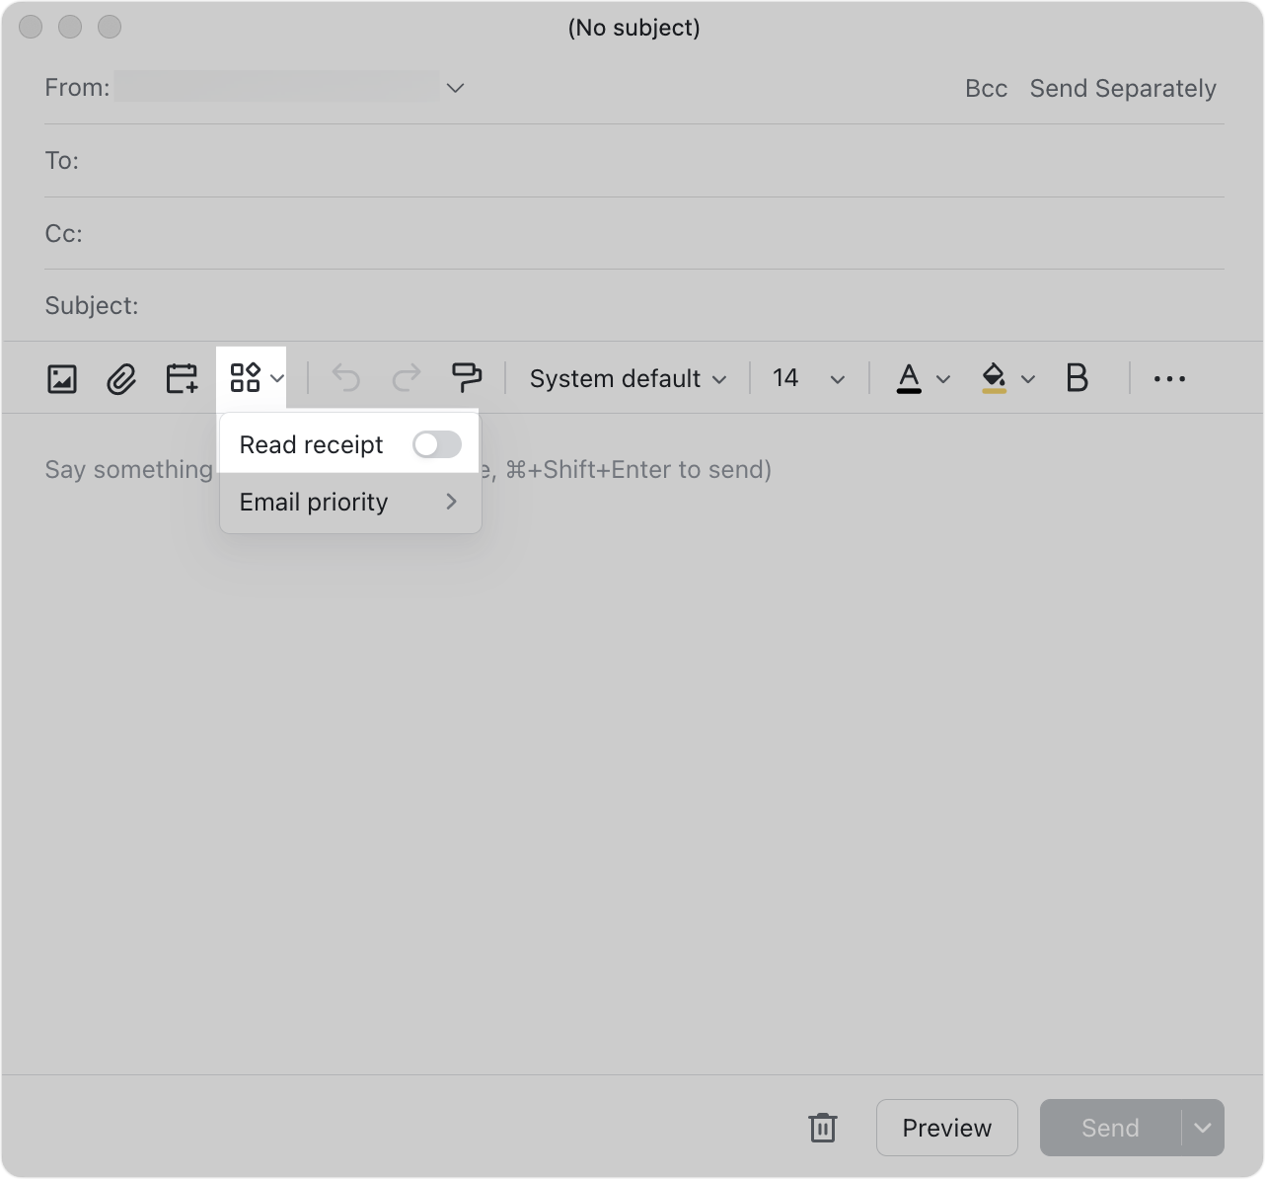Screen dimensions: 1265x1179
Task: Click the font color A swatch
Action: [909, 379]
